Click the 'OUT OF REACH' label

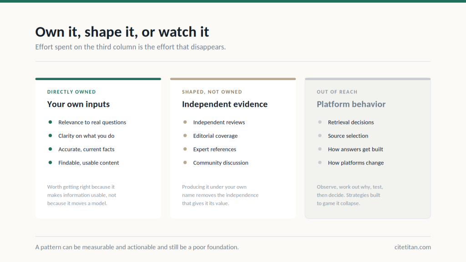click(337, 92)
